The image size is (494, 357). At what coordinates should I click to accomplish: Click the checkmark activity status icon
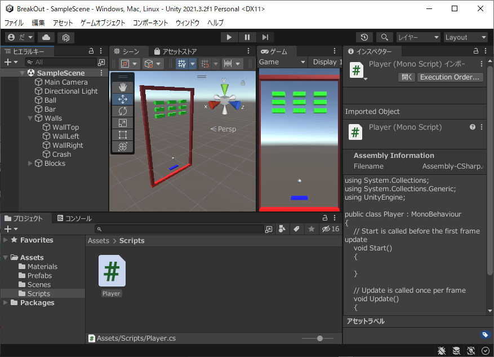click(x=486, y=350)
